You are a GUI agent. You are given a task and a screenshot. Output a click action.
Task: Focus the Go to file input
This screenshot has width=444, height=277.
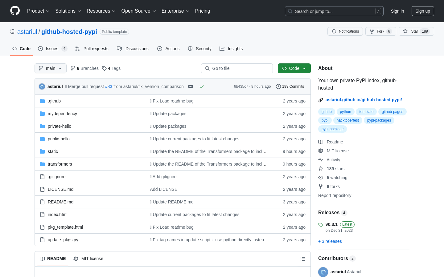click(237, 68)
